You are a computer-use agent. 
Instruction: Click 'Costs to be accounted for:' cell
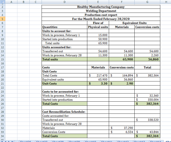click(64, 92)
